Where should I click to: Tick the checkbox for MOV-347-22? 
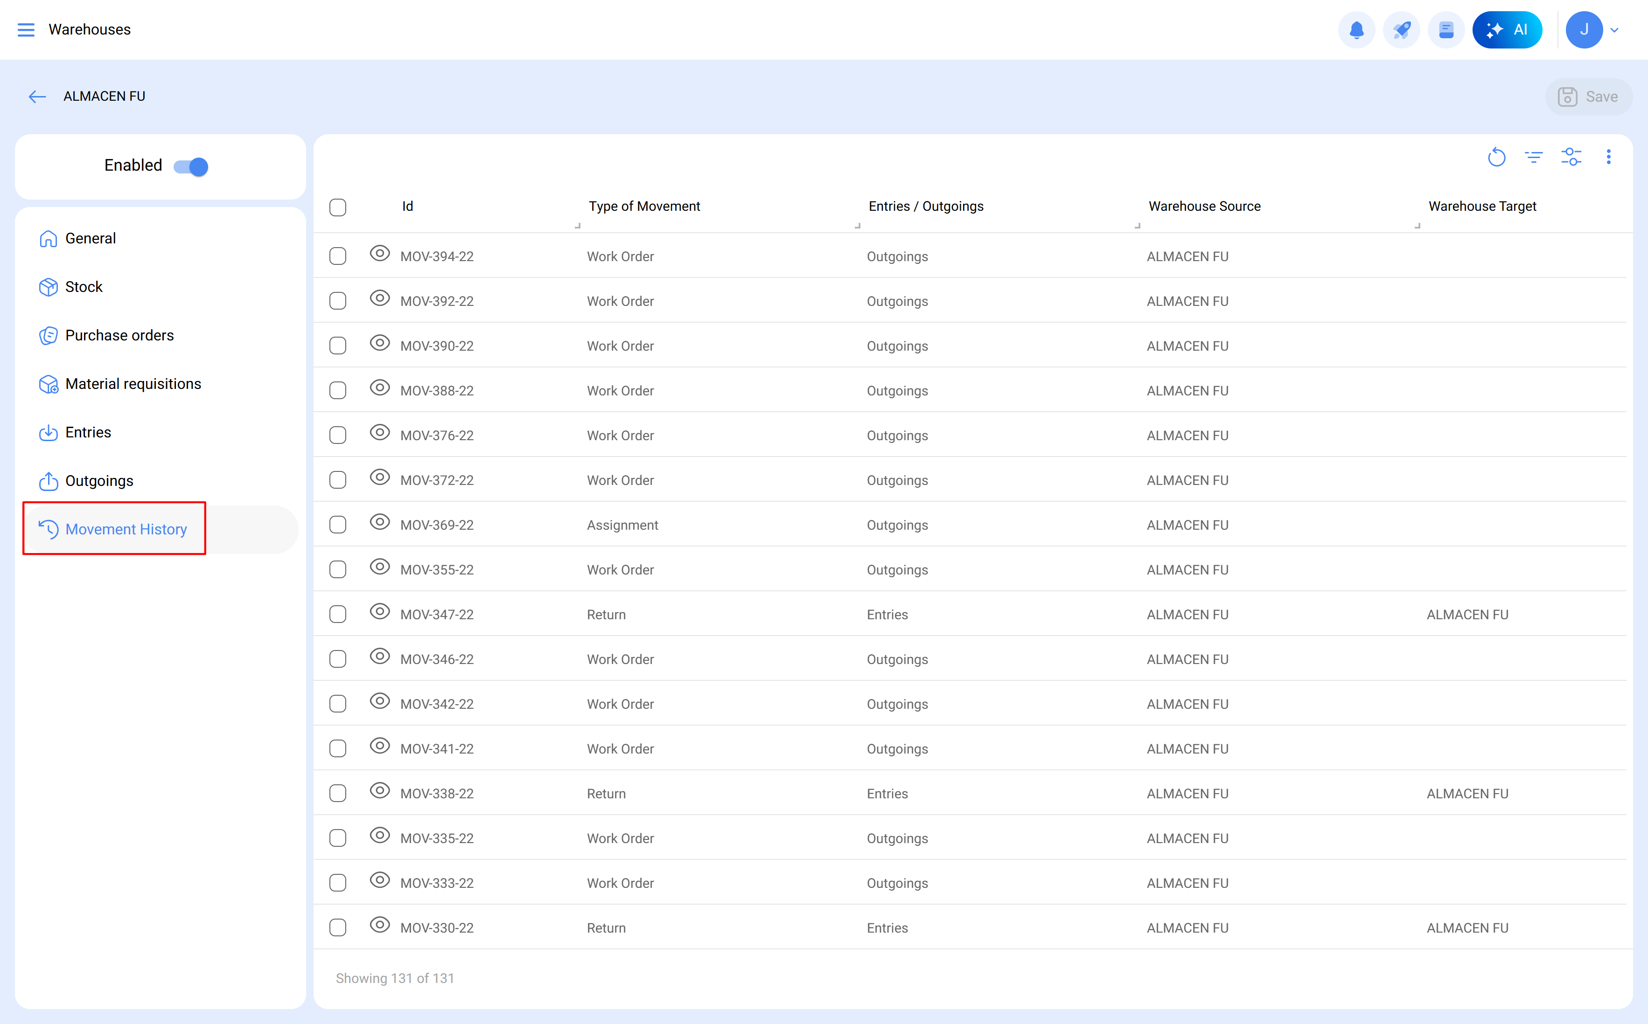point(337,614)
